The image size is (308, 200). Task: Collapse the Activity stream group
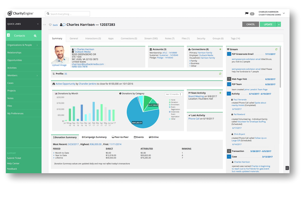pyautogui.click(x=229, y=93)
